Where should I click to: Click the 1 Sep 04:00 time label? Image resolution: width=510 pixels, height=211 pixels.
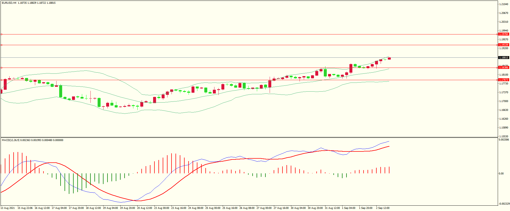click(349, 208)
